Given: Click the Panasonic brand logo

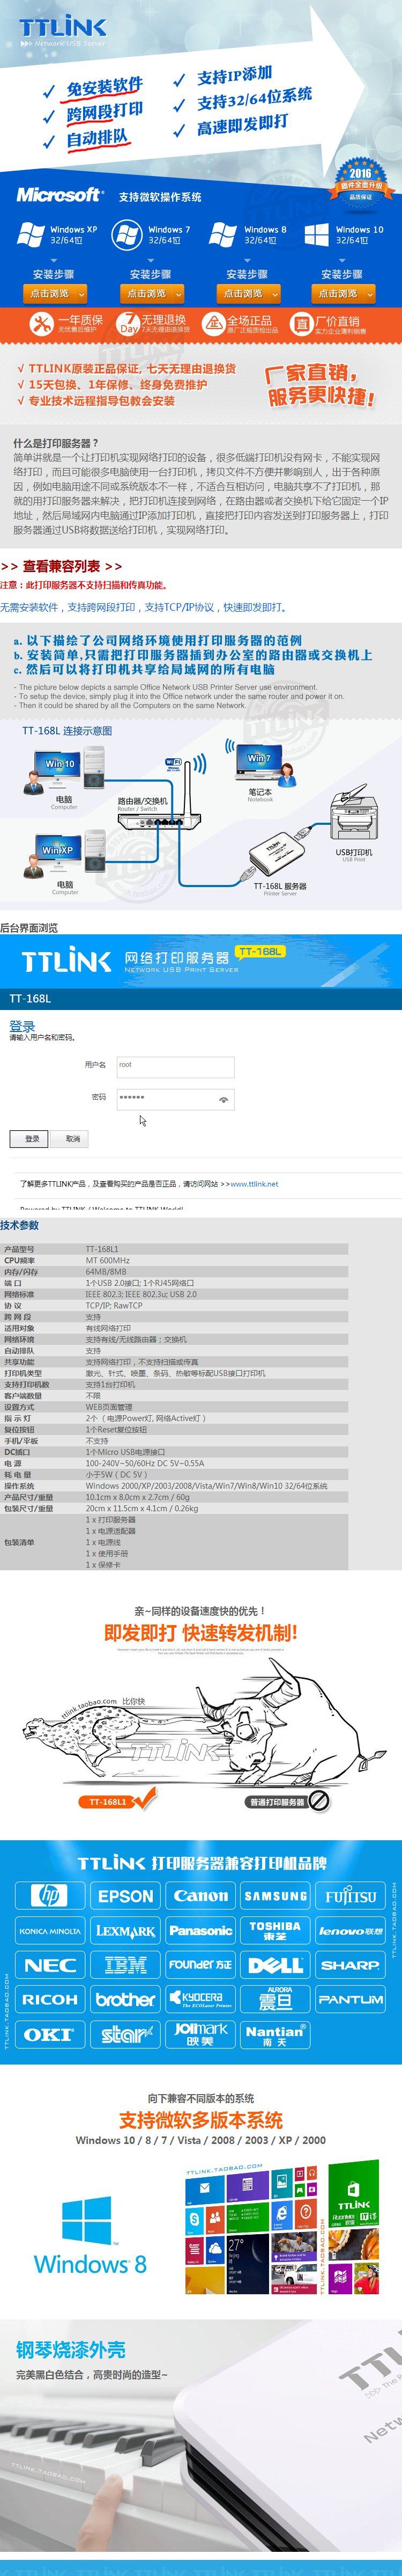Looking at the screenshot, I should (200, 1931).
